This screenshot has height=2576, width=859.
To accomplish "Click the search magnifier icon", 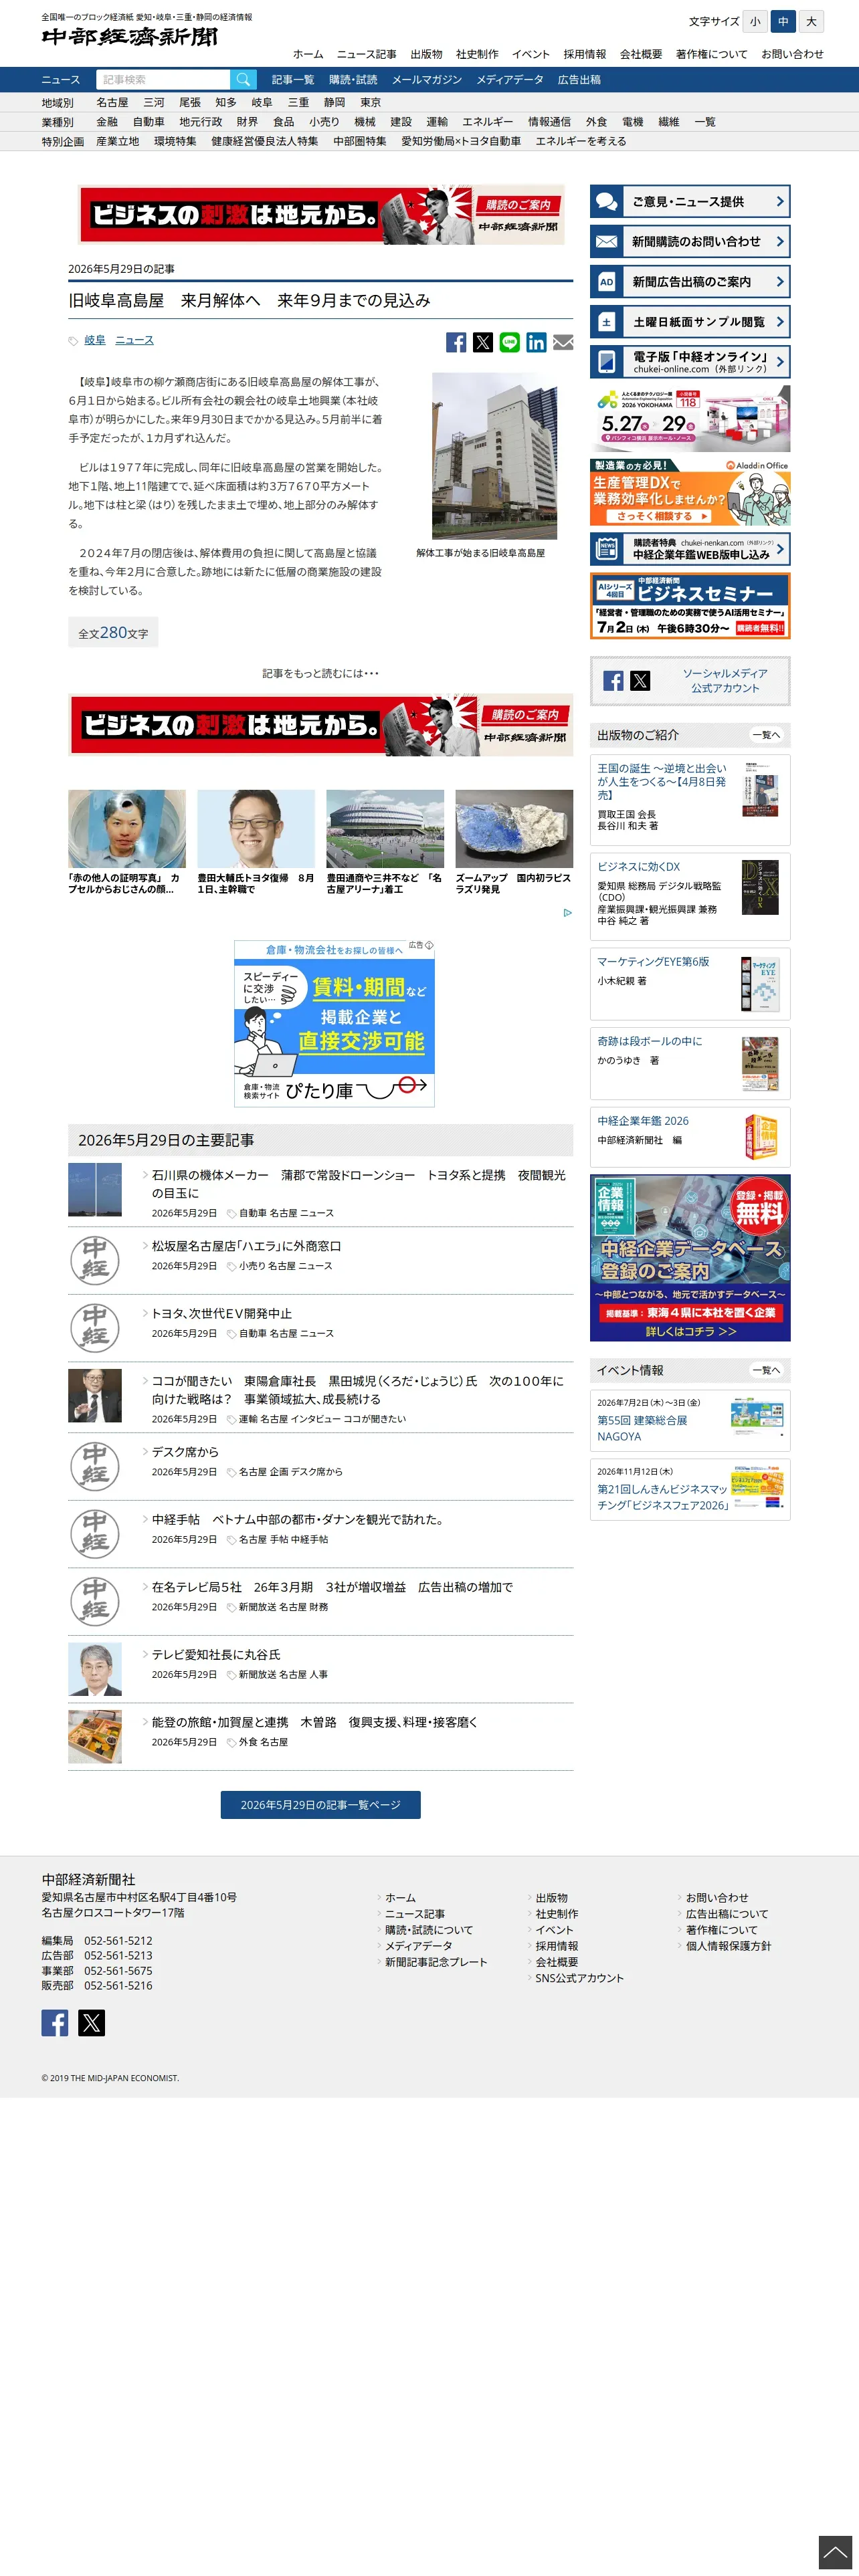I will pos(243,80).
